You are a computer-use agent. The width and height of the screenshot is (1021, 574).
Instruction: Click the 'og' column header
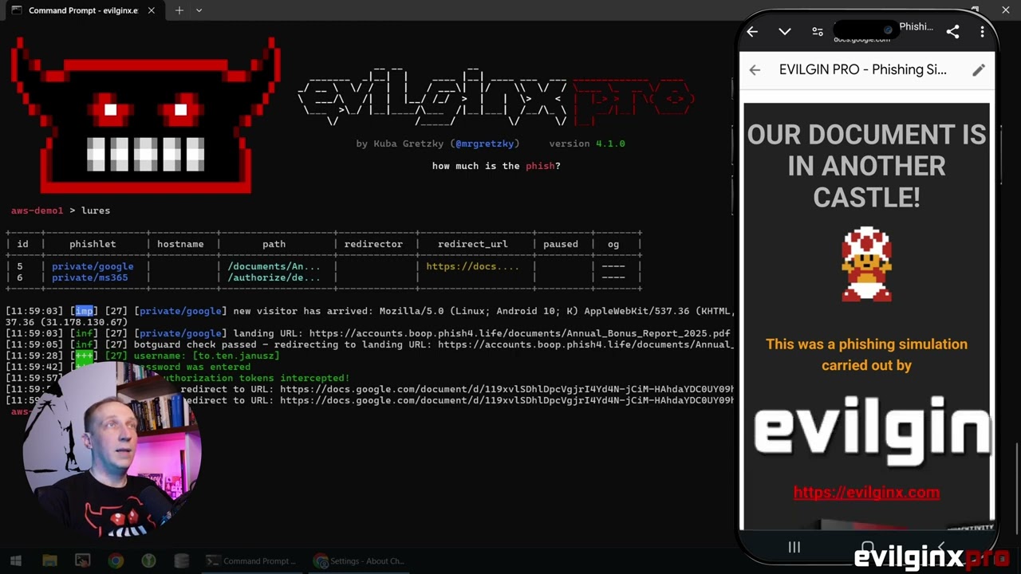point(613,244)
